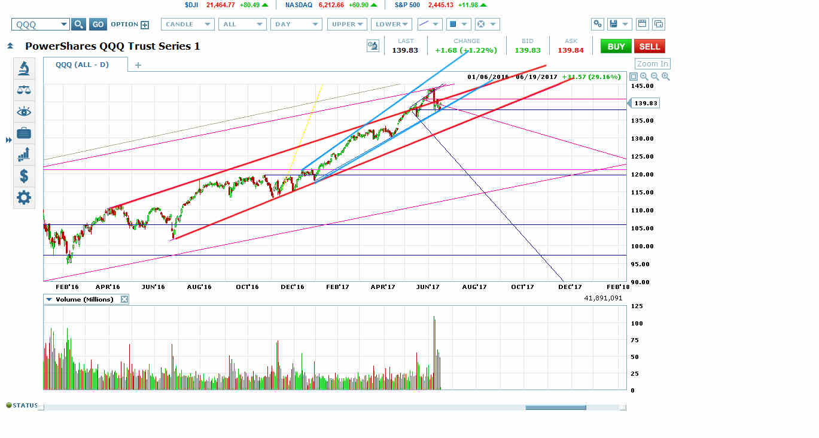Click the last magnifier zoom icon
Screen dimensions: 819x438
click(666, 77)
